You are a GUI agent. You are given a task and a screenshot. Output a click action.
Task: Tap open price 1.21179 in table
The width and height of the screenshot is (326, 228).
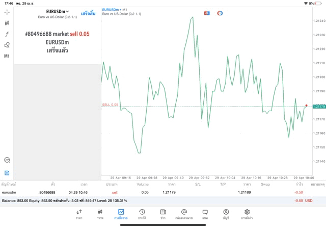click(x=169, y=192)
